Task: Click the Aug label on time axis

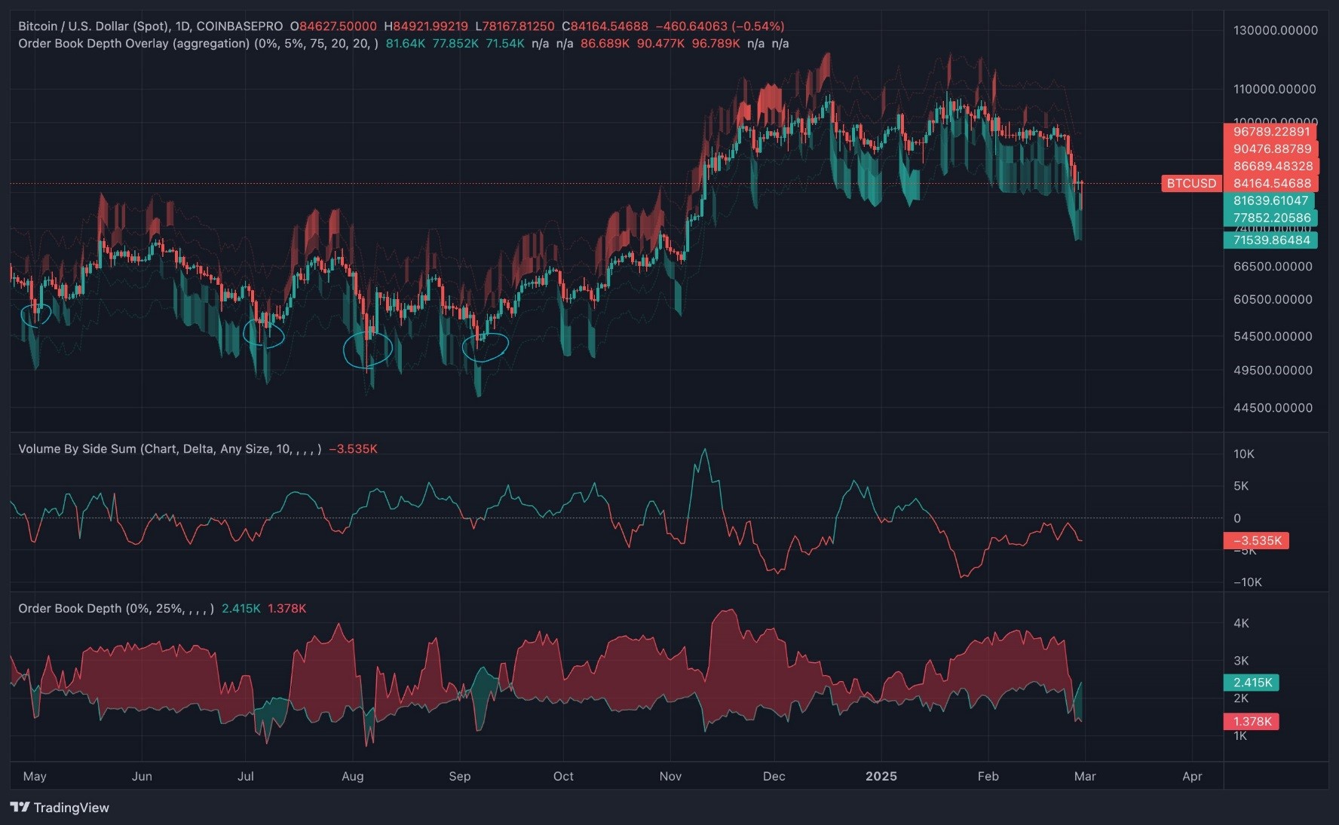Action: click(352, 776)
